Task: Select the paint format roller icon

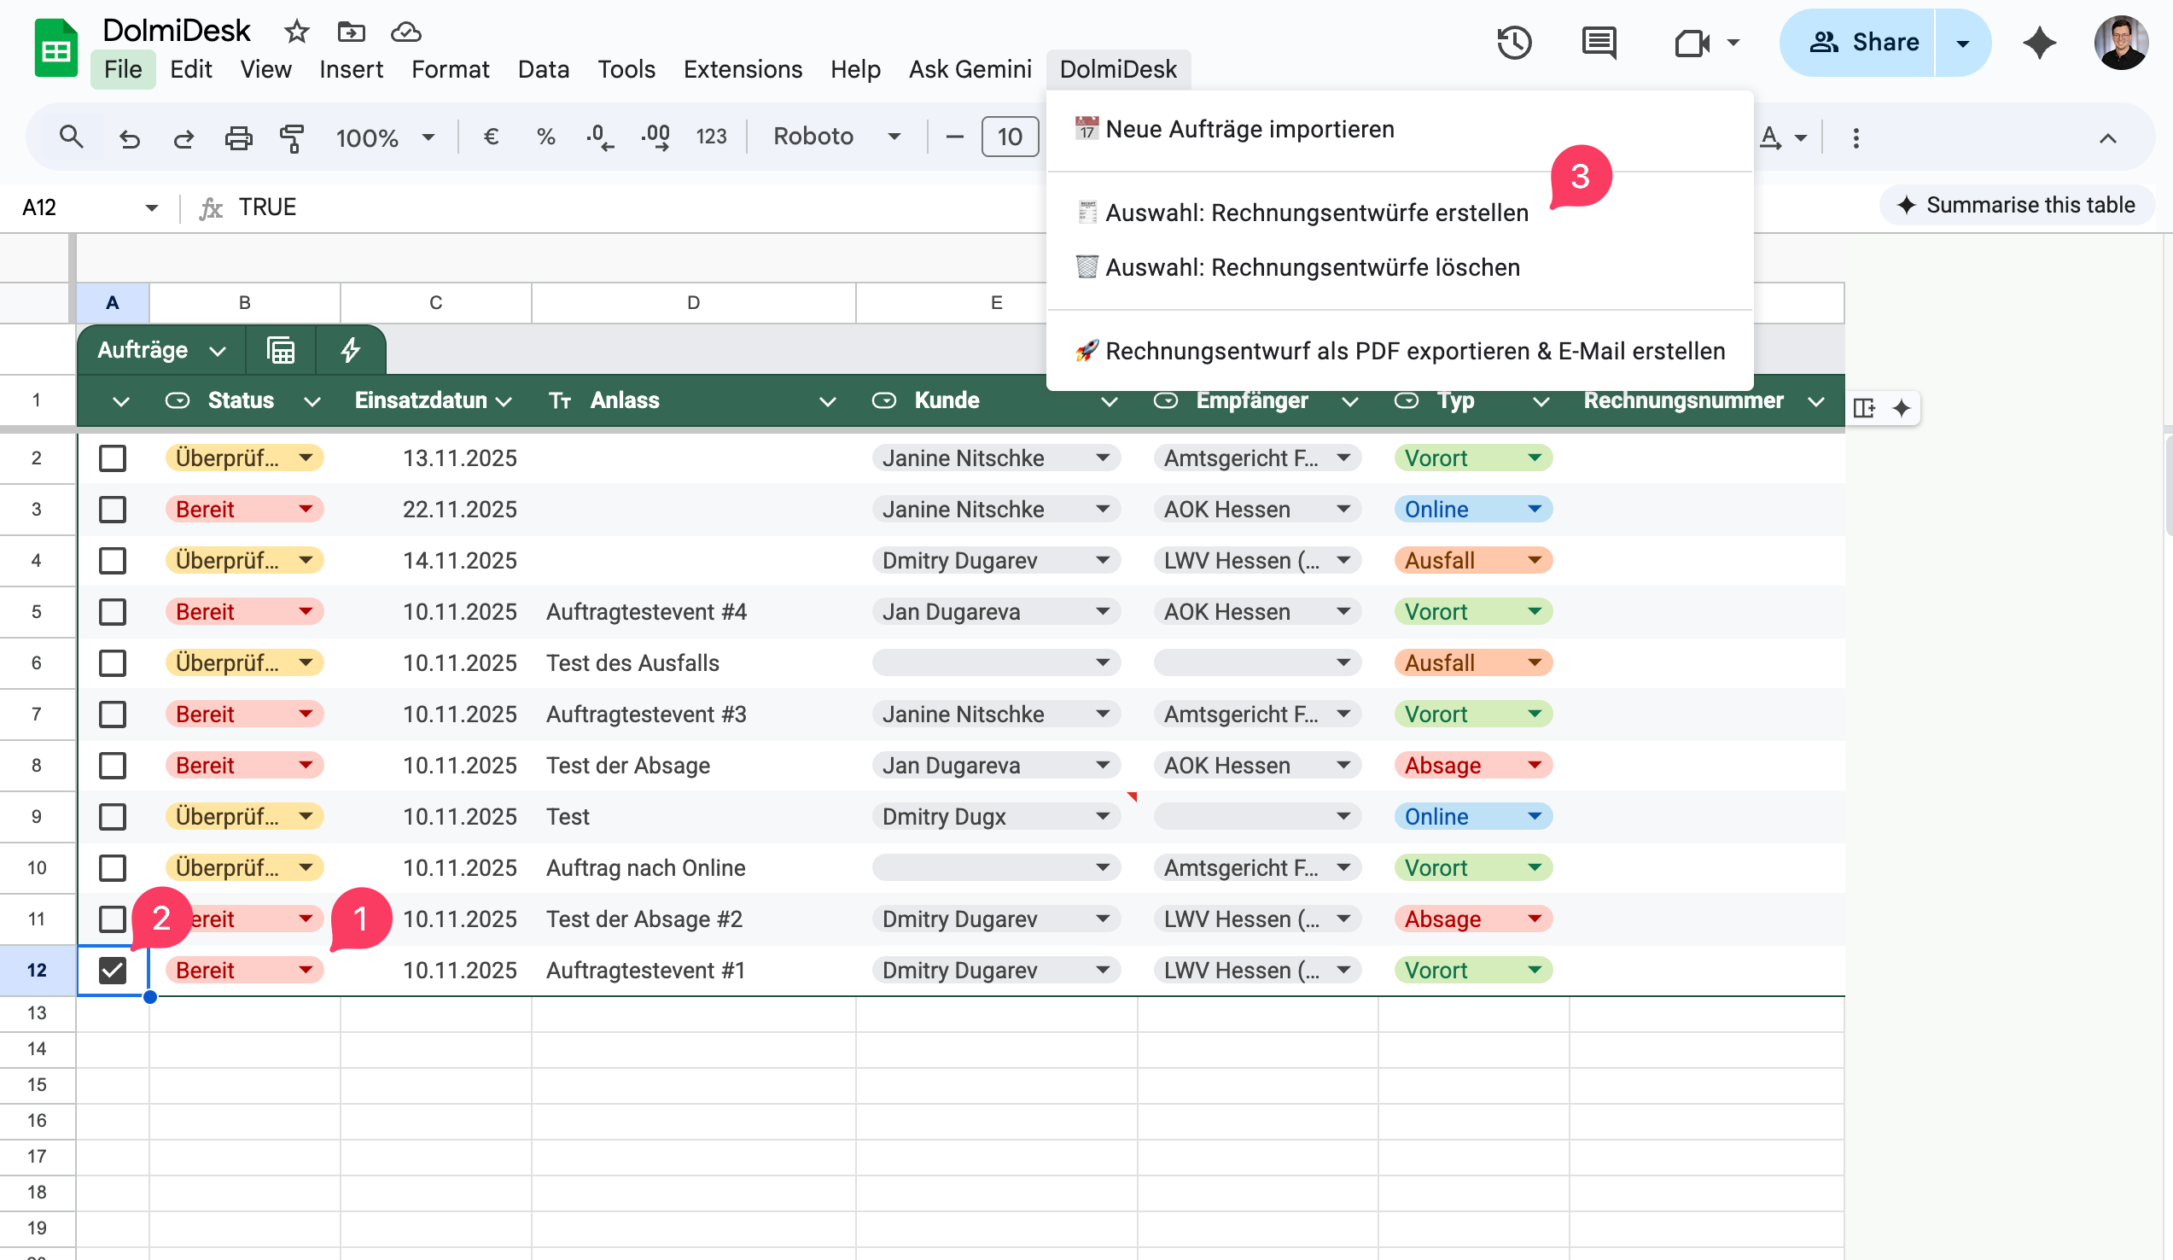Action: click(x=292, y=138)
